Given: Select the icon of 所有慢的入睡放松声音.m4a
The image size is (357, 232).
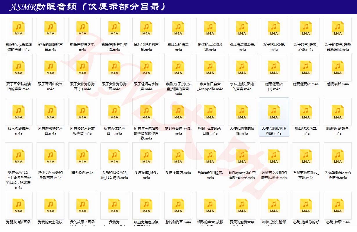Looking at the screenshot, I should (x=82, y=112).
